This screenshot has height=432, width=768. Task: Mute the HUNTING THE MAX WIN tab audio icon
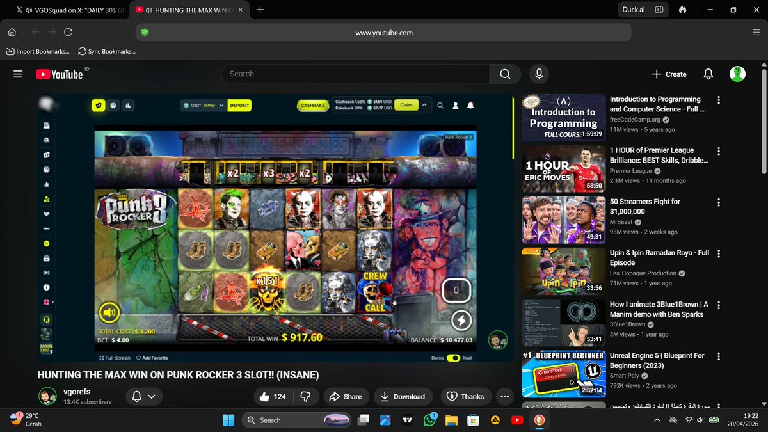coord(149,10)
